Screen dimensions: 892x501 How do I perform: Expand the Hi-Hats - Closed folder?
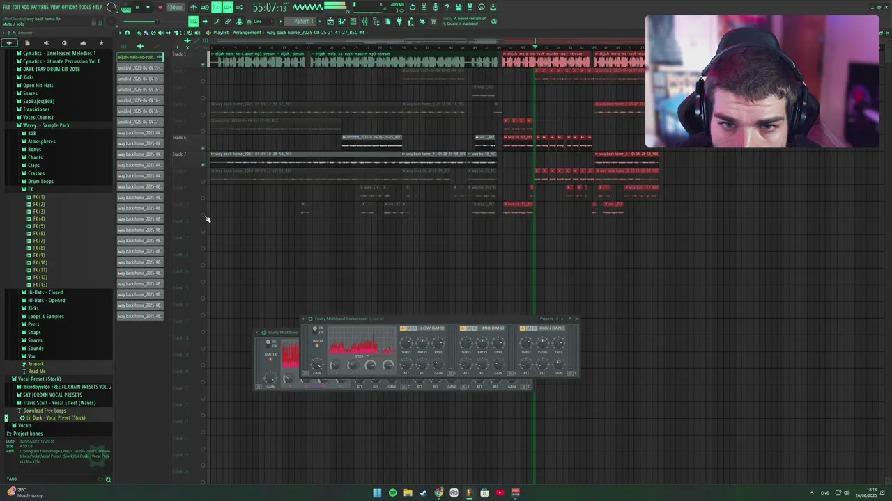pos(45,292)
